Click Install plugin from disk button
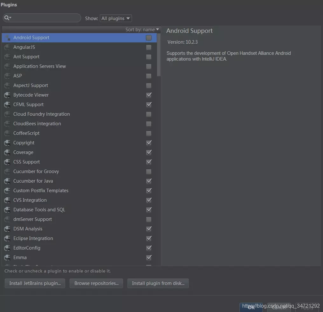 (x=158, y=283)
